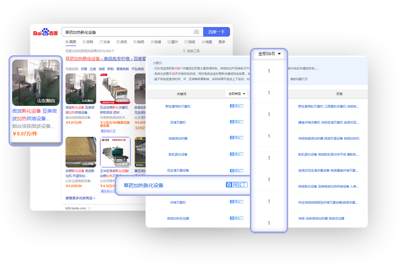
Task: Select hot brand 新航
Action: (111, 69)
